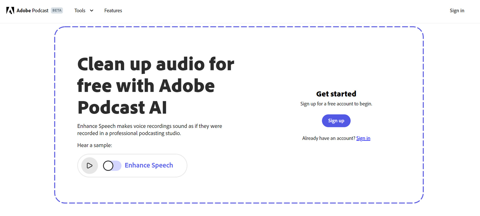Image resolution: width=480 pixels, height=216 pixels.
Task: Click the "Podcast AI" headline line
Action: 122,107
